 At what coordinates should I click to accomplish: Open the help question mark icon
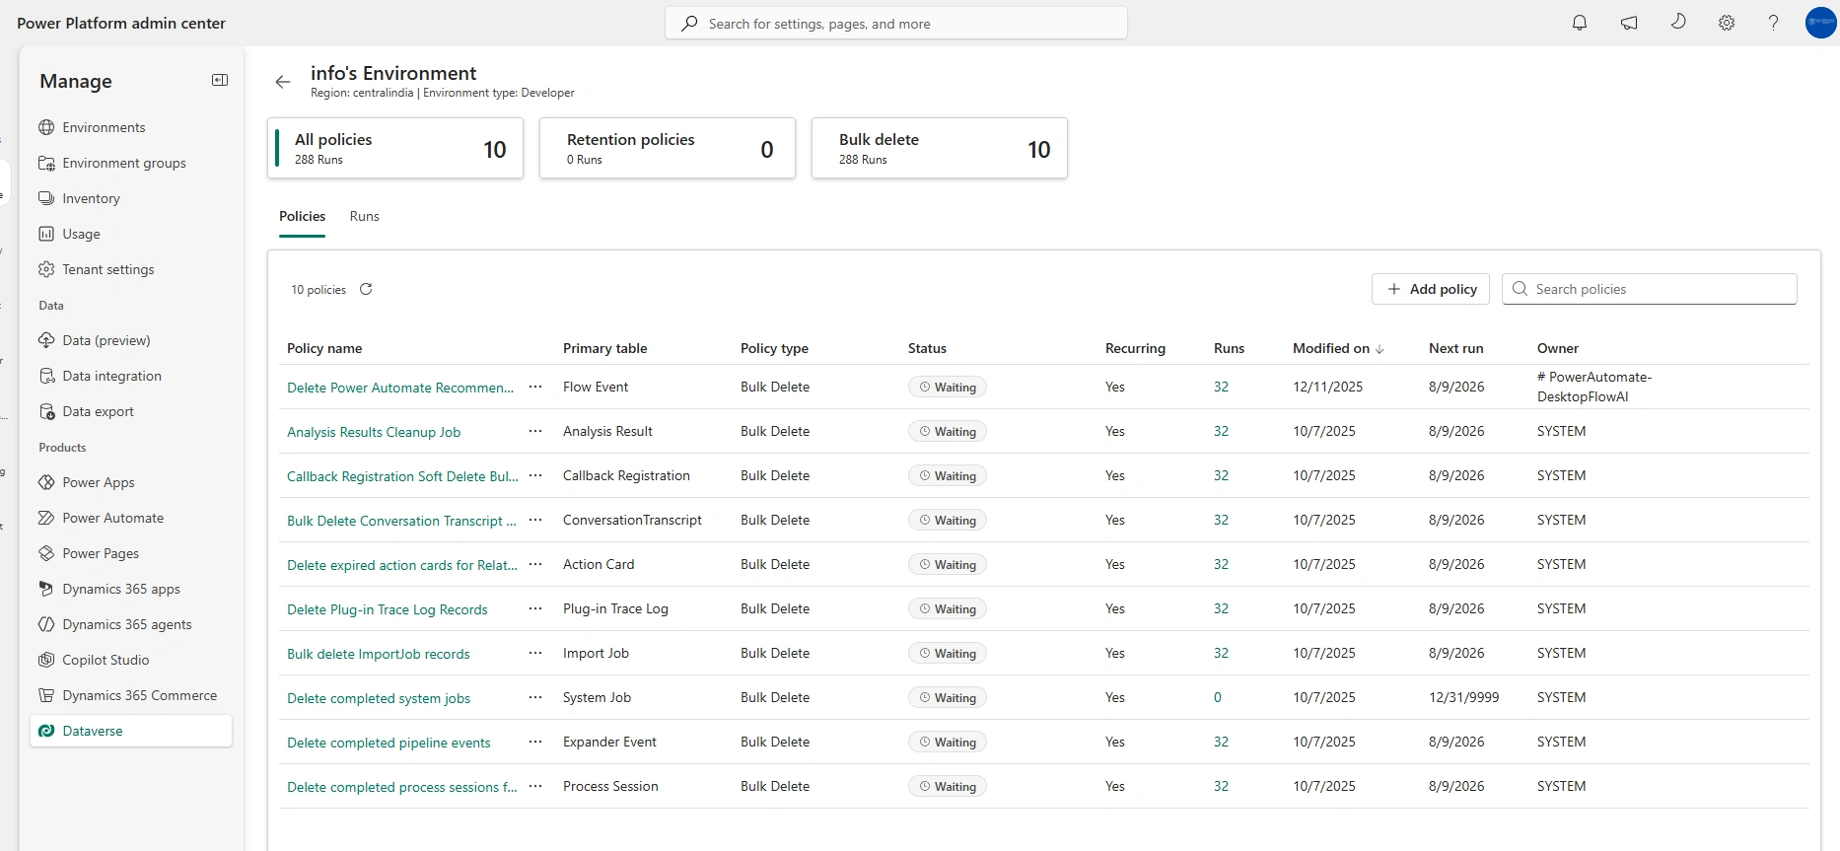[1773, 23]
